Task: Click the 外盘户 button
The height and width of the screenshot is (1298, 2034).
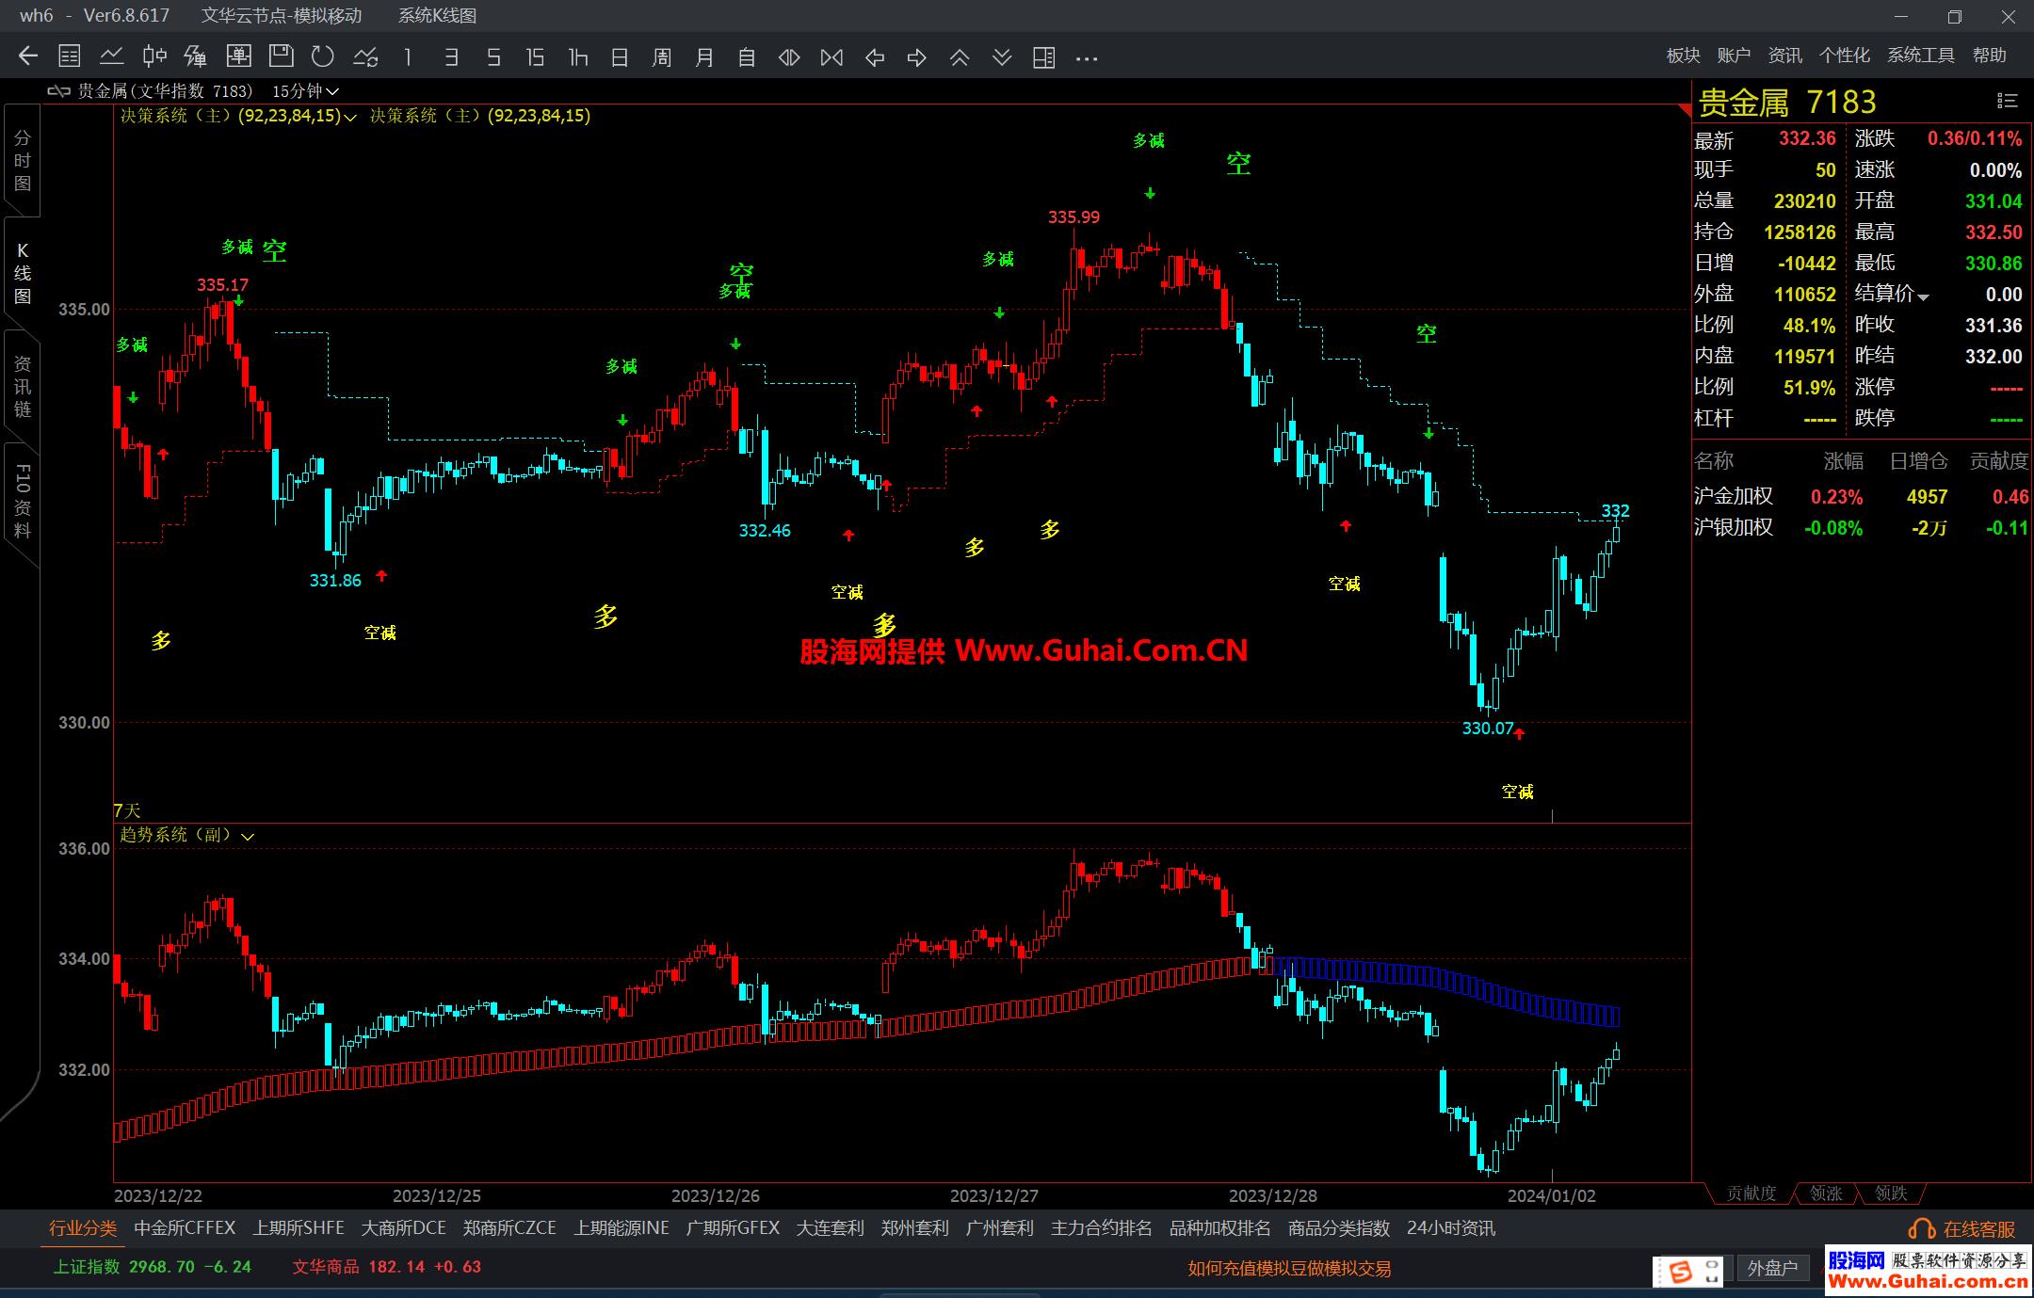Action: [1772, 1268]
